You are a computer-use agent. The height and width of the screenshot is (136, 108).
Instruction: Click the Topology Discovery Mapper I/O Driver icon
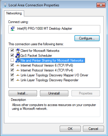coord(18,75)
